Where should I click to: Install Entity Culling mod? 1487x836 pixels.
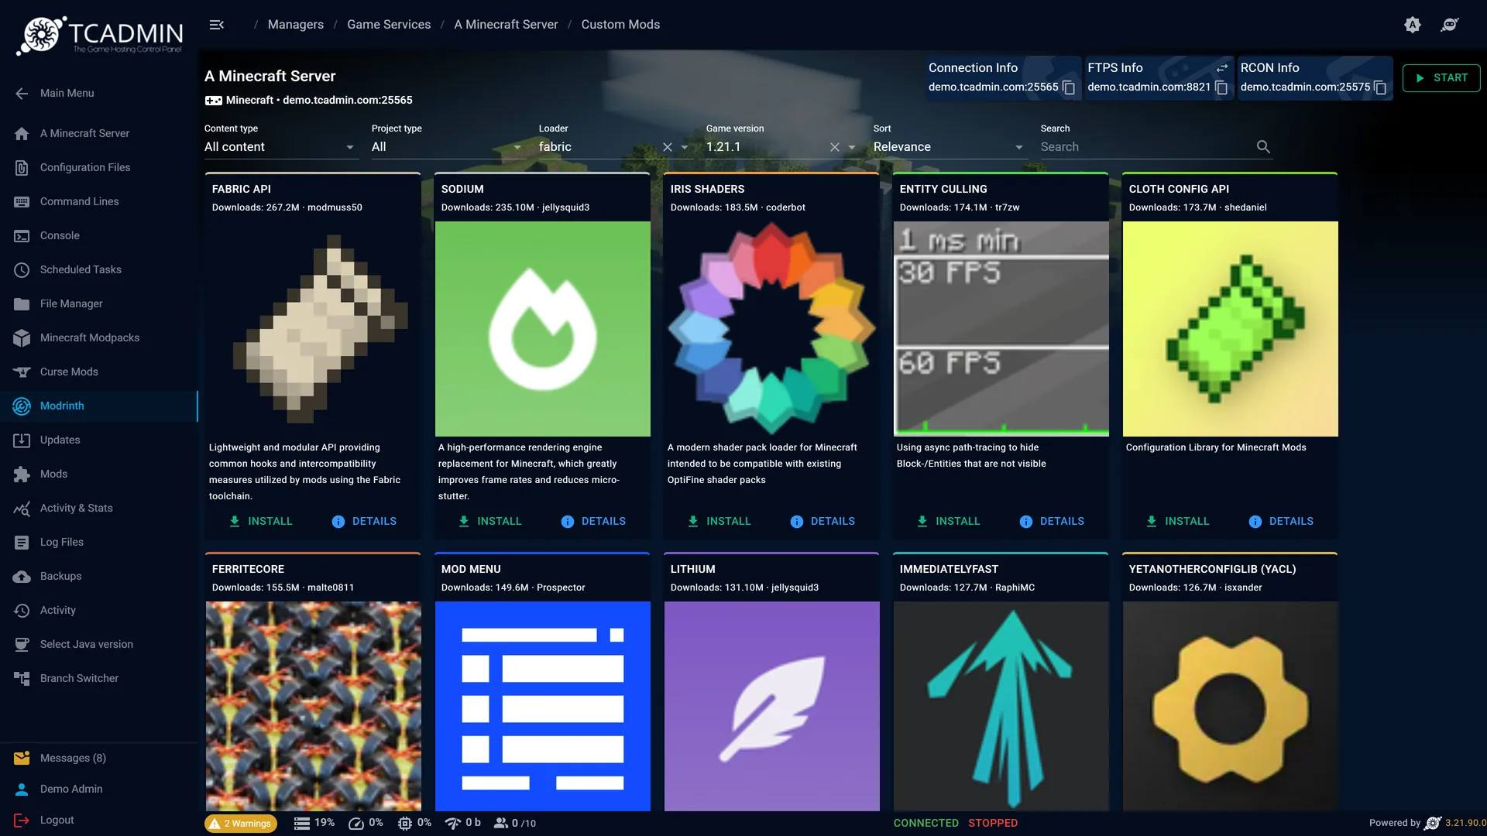click(949, 521)
